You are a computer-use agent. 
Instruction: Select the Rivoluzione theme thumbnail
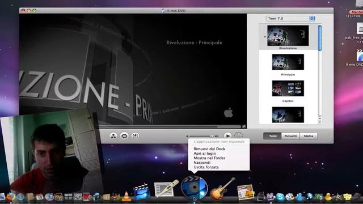point(288,36)
